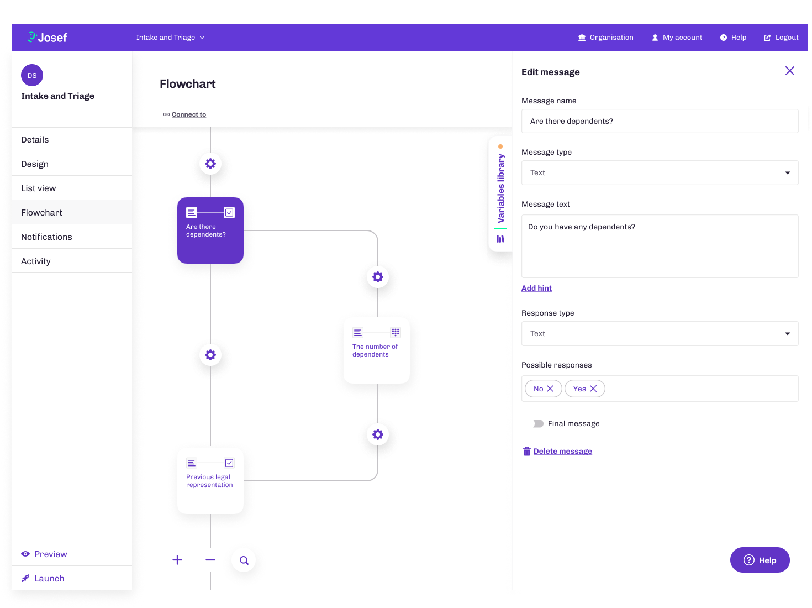Click the trash icon beside Delete message
812x608 pixels.
coord(526,451)
